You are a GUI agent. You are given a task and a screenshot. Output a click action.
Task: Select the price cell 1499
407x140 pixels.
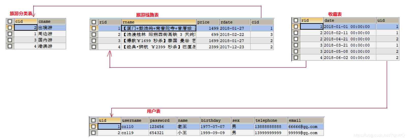tap(208, 28)
